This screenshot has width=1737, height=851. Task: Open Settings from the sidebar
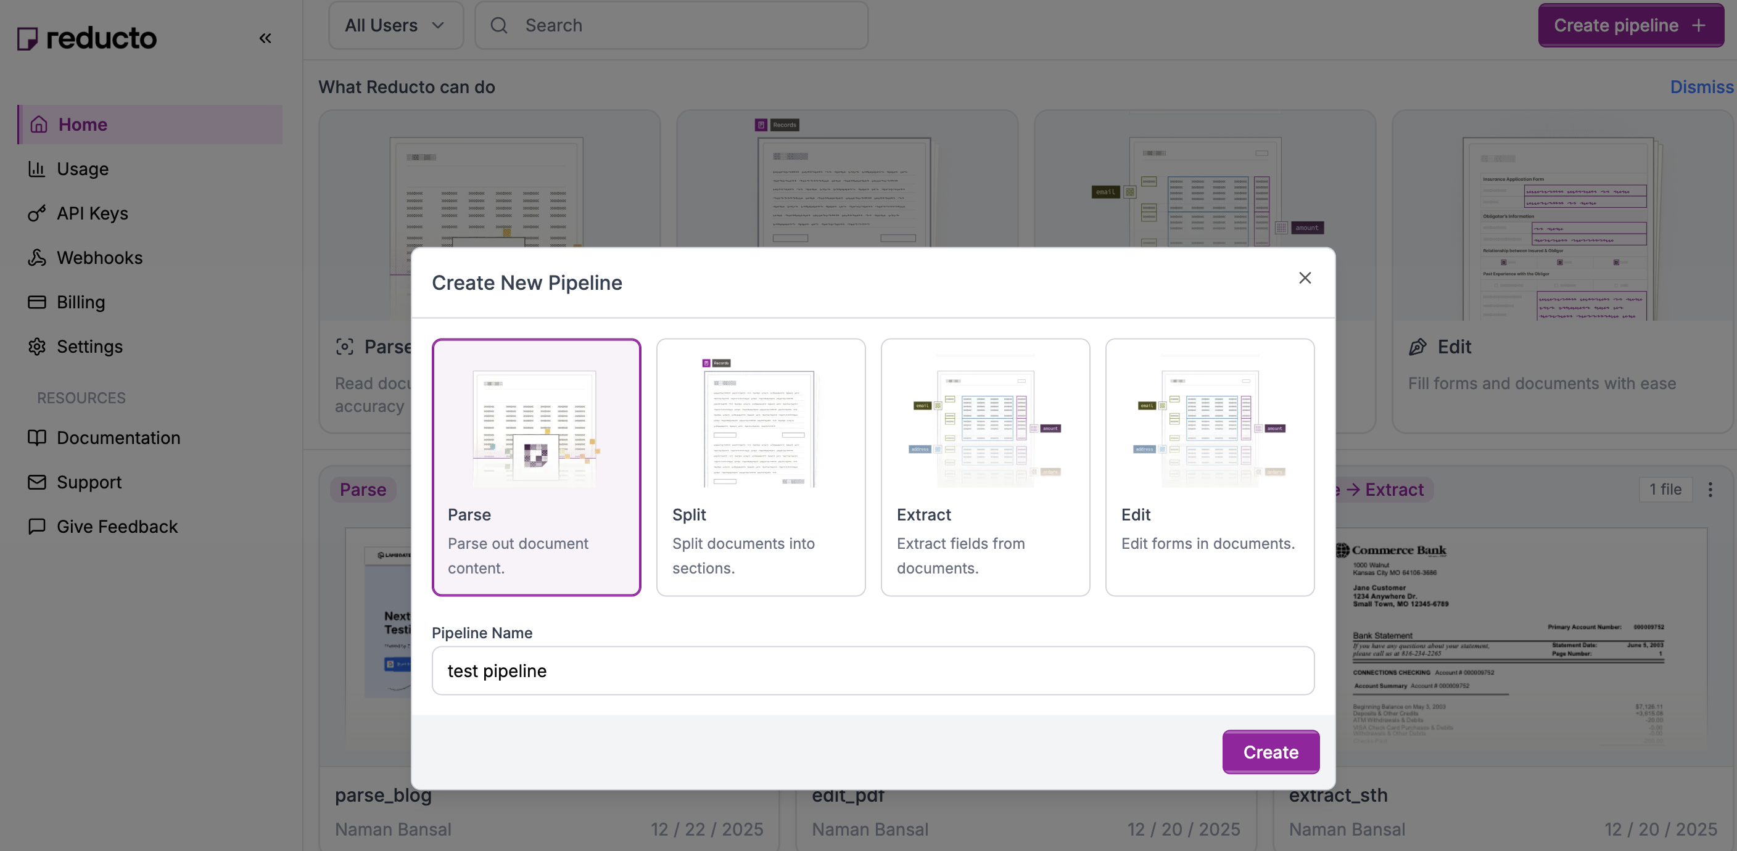(x=88, y=347)
